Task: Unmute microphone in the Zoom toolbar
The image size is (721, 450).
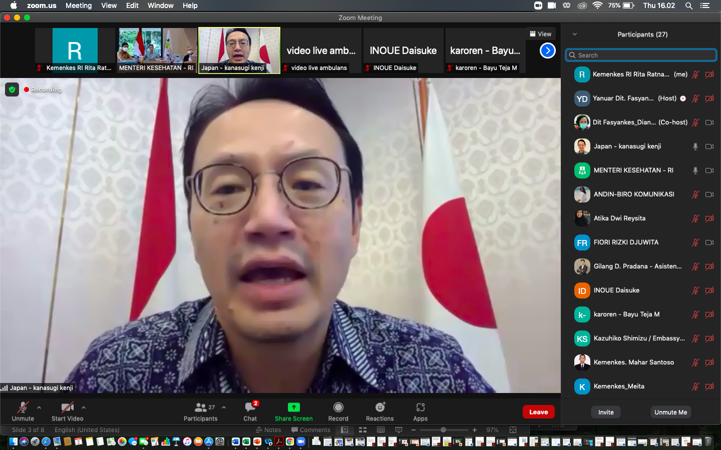Action: 23,407
